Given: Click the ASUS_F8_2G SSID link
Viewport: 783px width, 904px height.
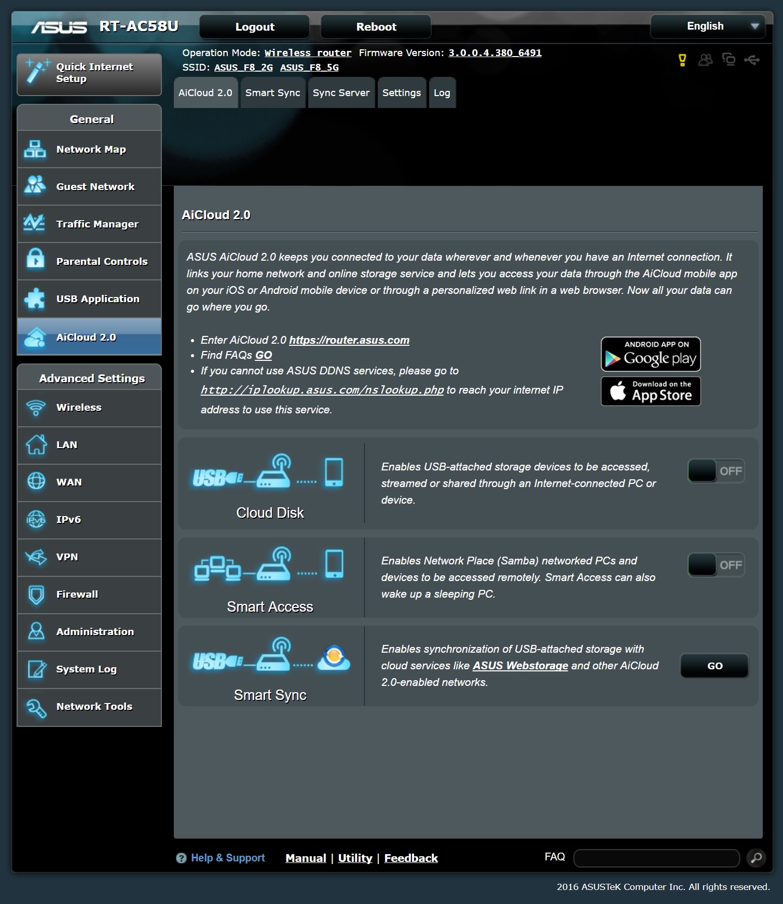Looking at the screenshot, I should 243,68.
